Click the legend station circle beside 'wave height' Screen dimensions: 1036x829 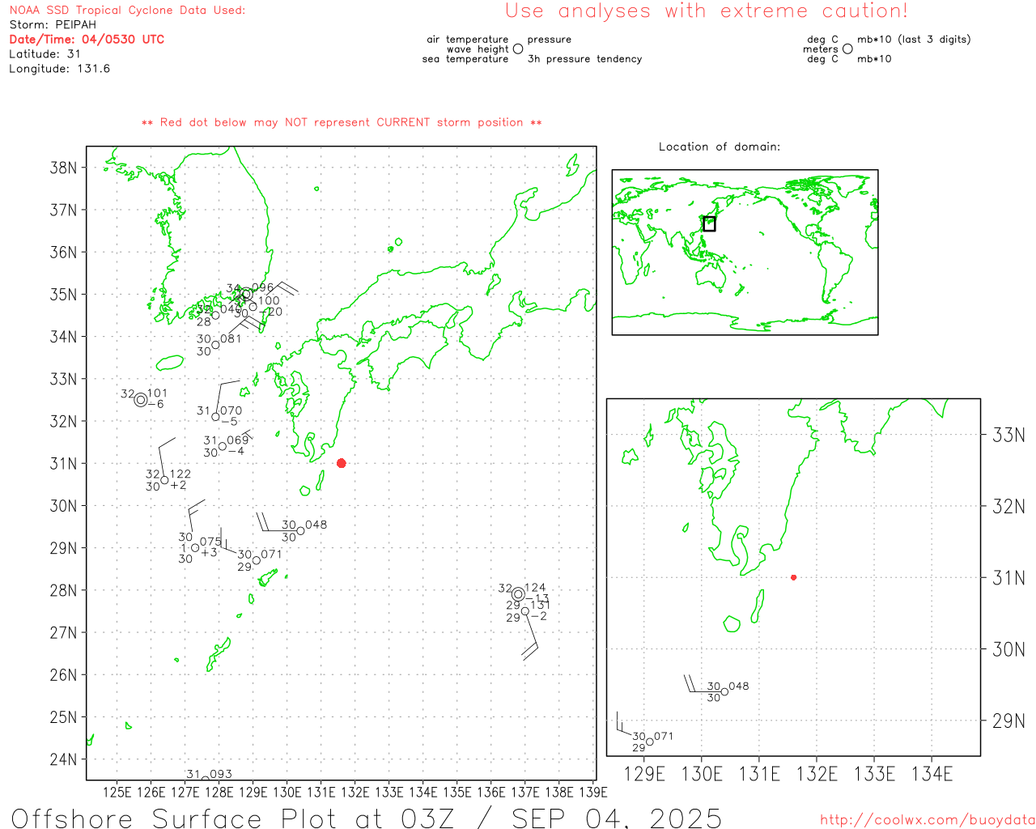click(x=518, y=49)
